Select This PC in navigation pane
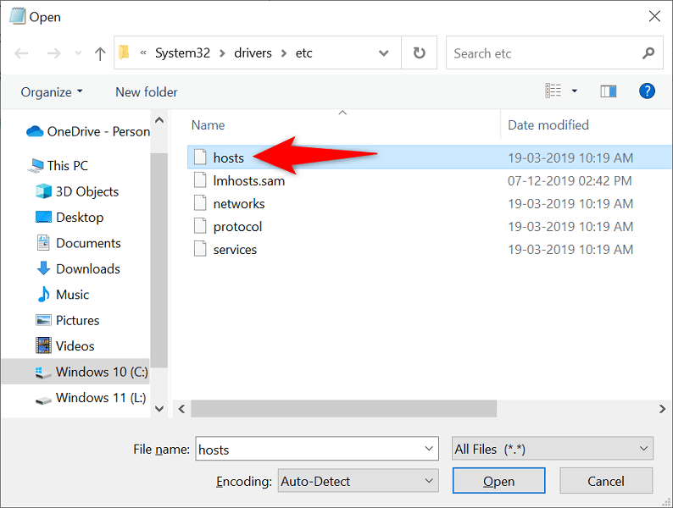 pyautogui.click(x=58, y=165)
